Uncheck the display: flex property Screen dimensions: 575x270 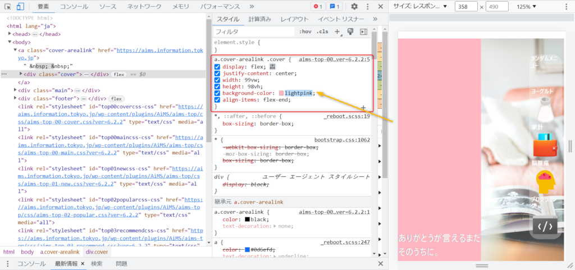coord(217,66)
